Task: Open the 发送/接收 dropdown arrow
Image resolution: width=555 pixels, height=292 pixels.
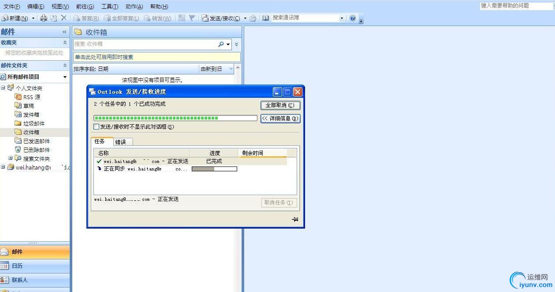Action: tap(245, 18)
